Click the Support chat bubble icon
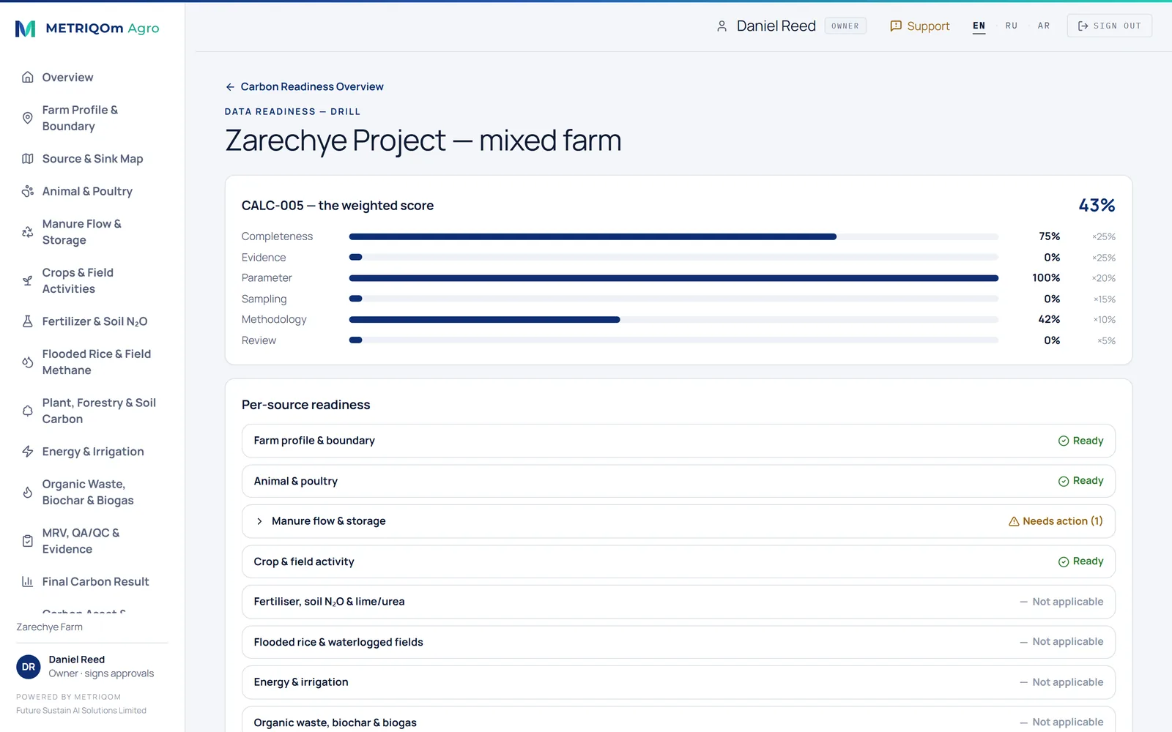 tap(896, 26)
